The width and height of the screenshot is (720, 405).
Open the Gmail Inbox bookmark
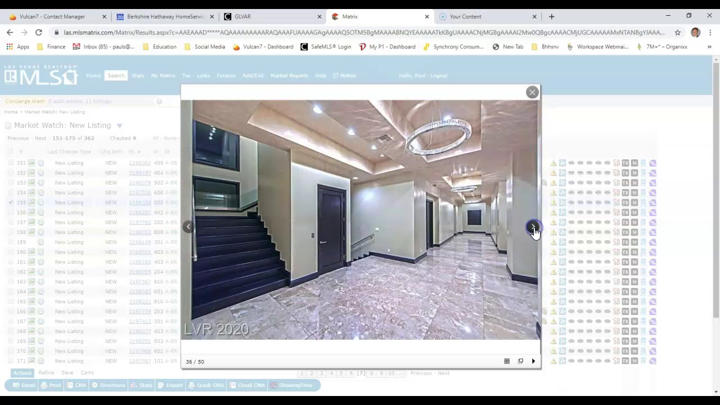click(104, 47)
